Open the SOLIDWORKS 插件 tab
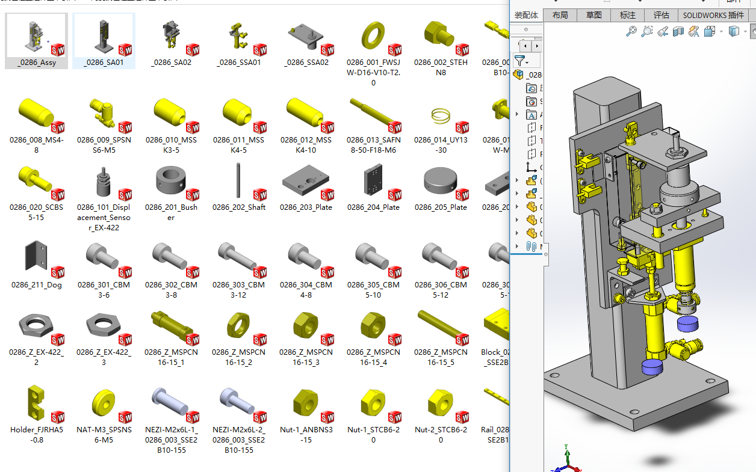Viewport: 756px width, 472px height. click(x=713, y=15)
